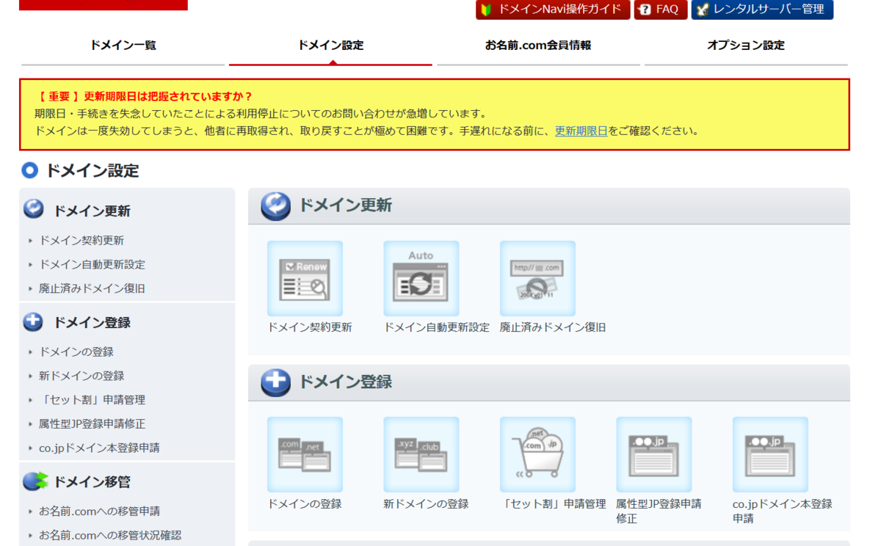
Task: Open sidebar link ドメインの登録
Action: click(76, 352)
